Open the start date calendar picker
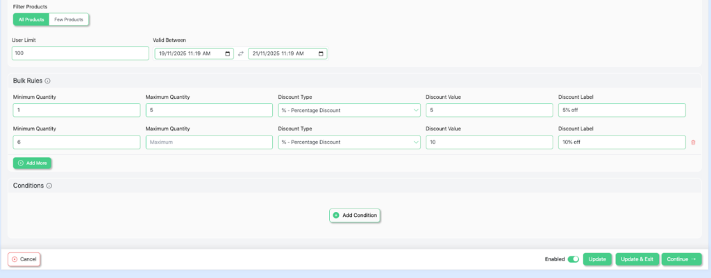711x278 pixels. [x=228, y=54]
